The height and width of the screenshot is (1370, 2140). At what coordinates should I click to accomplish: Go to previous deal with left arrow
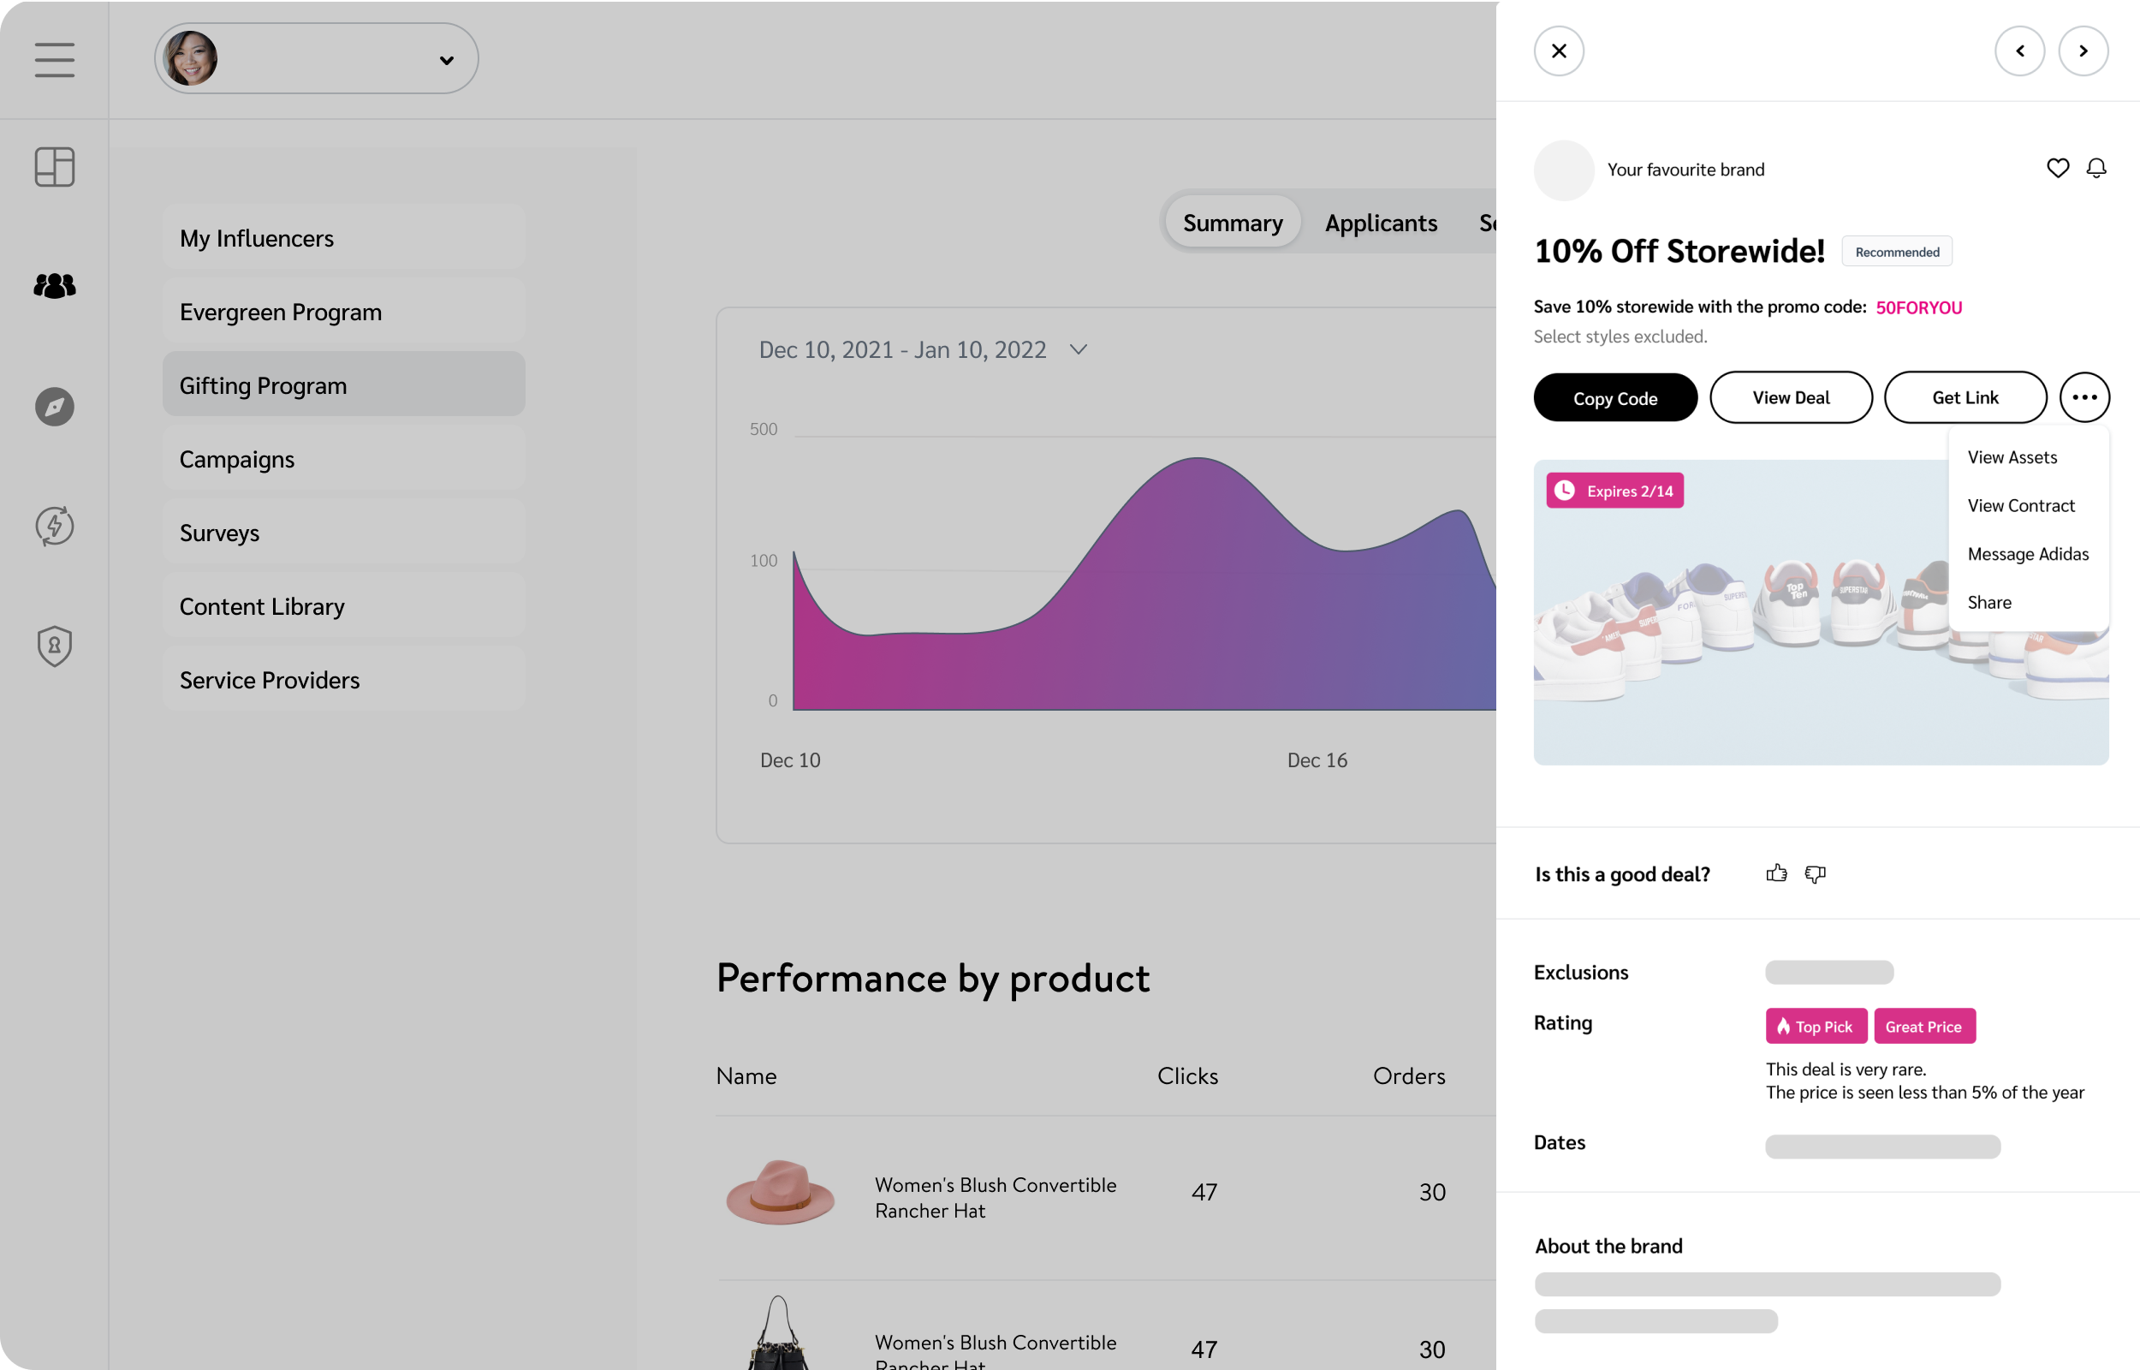[2019, 51]
